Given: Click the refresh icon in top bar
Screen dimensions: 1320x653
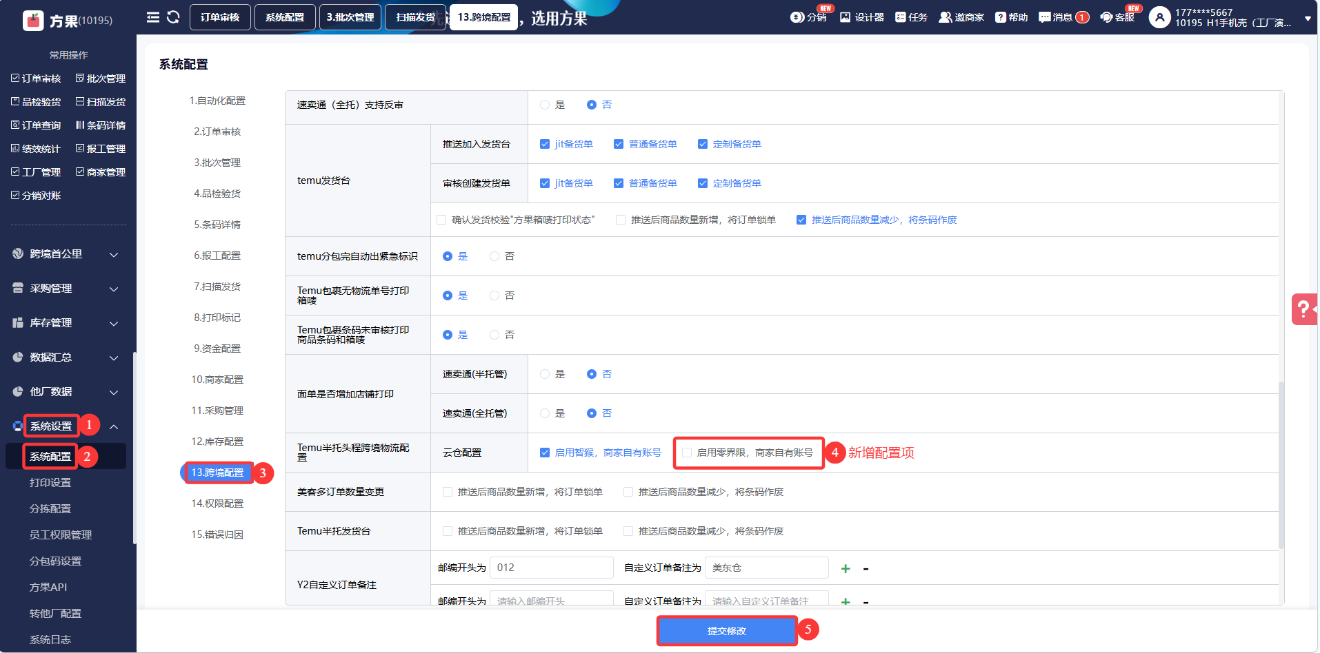Looking at the screenshot, I should pos(173,17).
